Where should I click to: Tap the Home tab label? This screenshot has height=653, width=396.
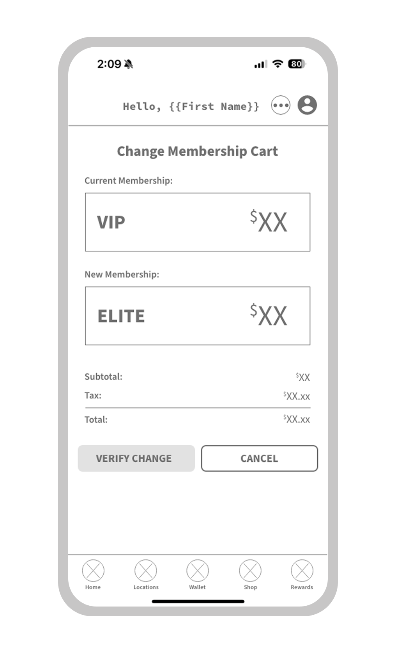click(93, 587)
